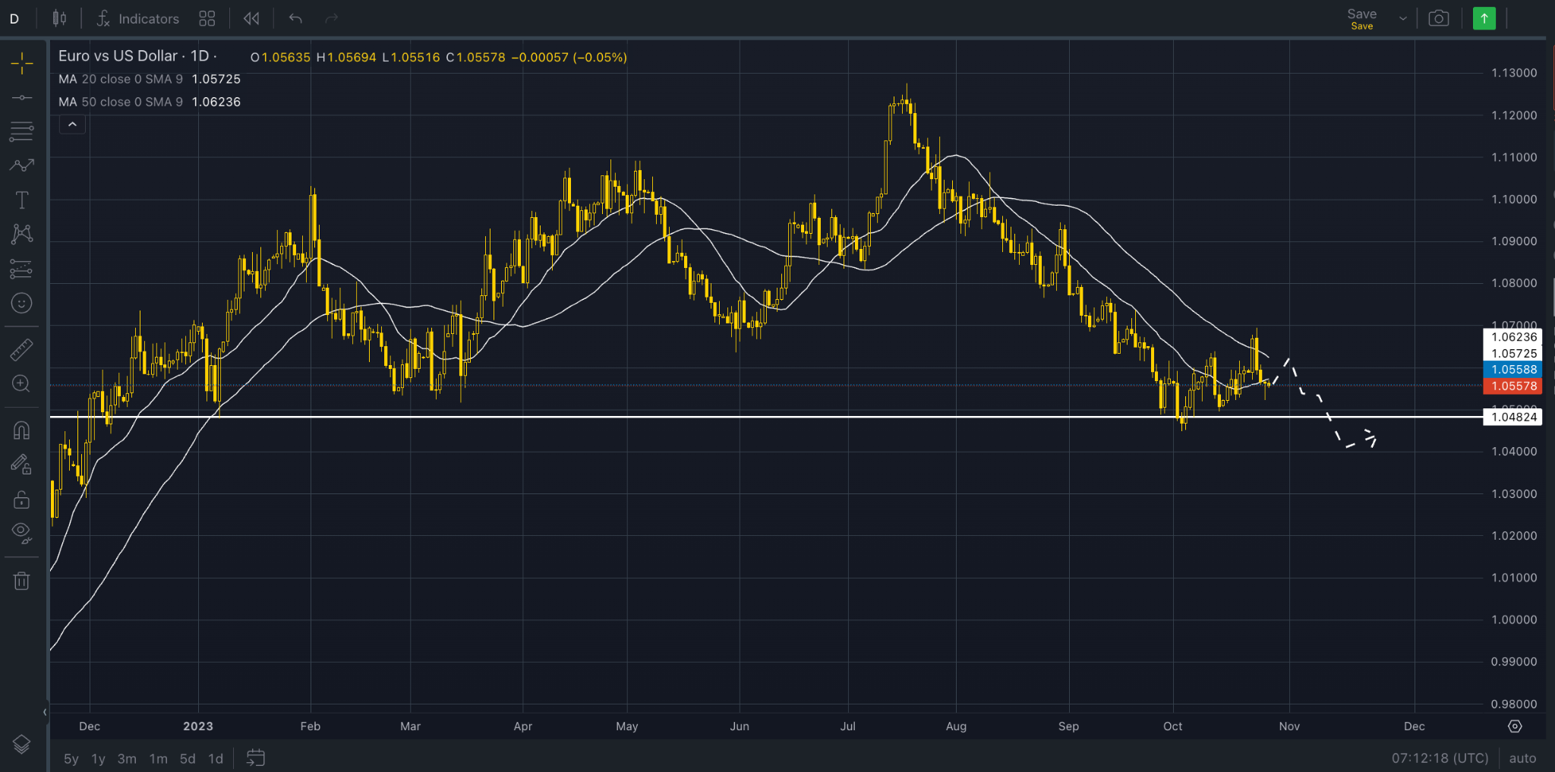
Task: Open prediction and measurement tools
Action: click(x=21, y=269)
